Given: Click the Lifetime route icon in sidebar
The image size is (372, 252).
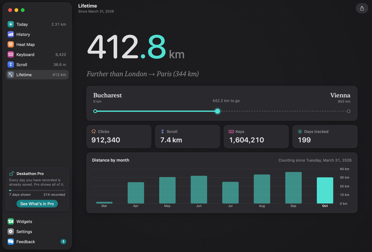Looking at the screenshot, I should [11, 75].
